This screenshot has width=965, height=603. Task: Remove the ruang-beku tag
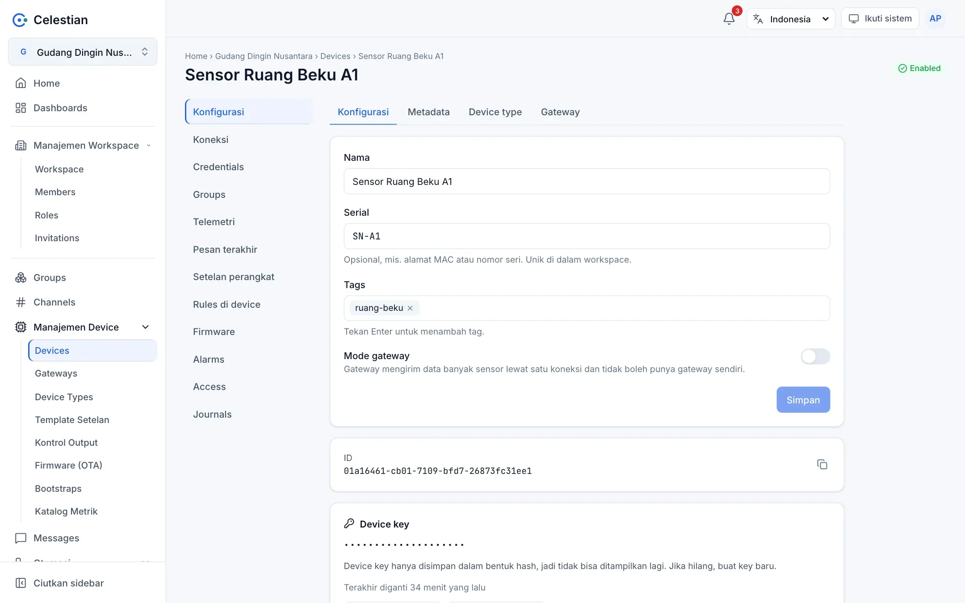coord(410,308)
